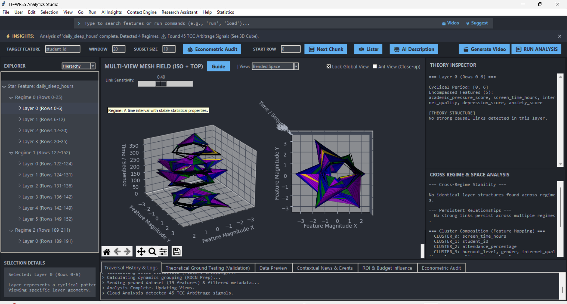567x304 pixels.
Task: Collapse the Regime 0 (Rows 0-25) node
Action: pyautogui.click(x=11, y=97)
